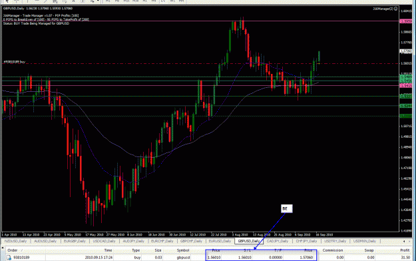
Task: Go to the EURUSD,Daily chart tab
Action: (220, 241)
